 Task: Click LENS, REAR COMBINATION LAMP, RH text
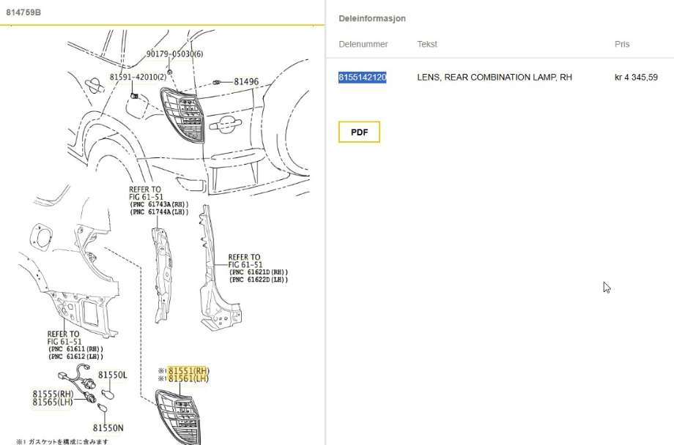click(x=495, y=78)
